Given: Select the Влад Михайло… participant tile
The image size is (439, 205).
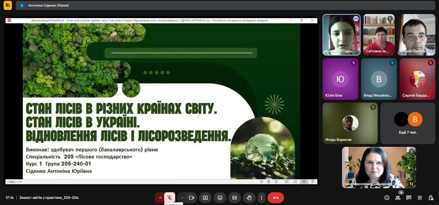Looking at the screenshot, I should [x=379, y=79].
